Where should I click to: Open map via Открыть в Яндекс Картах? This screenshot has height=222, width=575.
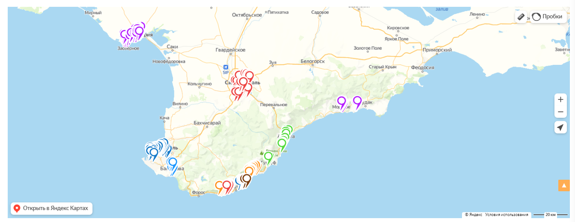(x=51, y=208)
